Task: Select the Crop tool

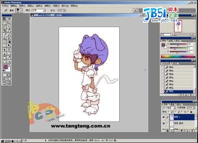Action: click(5, 30)
